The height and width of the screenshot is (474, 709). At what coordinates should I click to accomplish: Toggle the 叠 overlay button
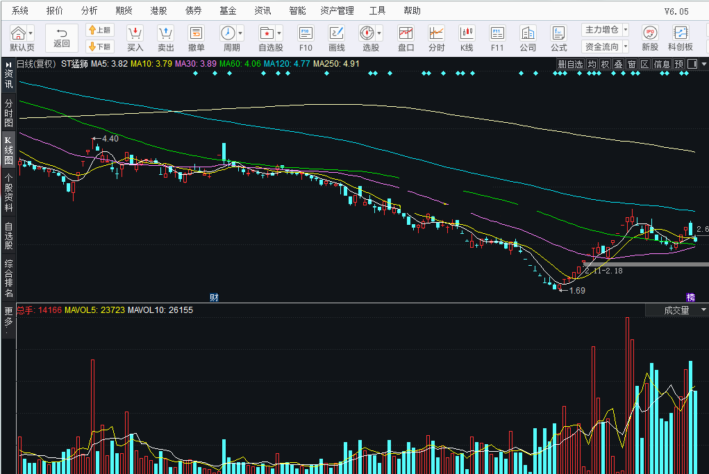tap(618, 64)
